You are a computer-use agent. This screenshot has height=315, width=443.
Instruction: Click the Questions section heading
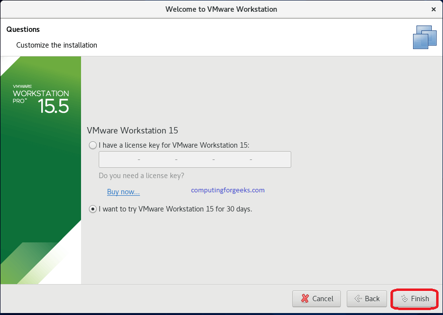(23, 29)
